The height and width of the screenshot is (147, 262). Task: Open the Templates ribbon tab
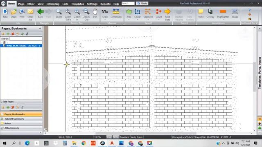pos(77,4)
